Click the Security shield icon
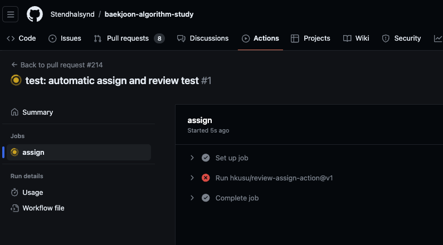 point(386,38)
